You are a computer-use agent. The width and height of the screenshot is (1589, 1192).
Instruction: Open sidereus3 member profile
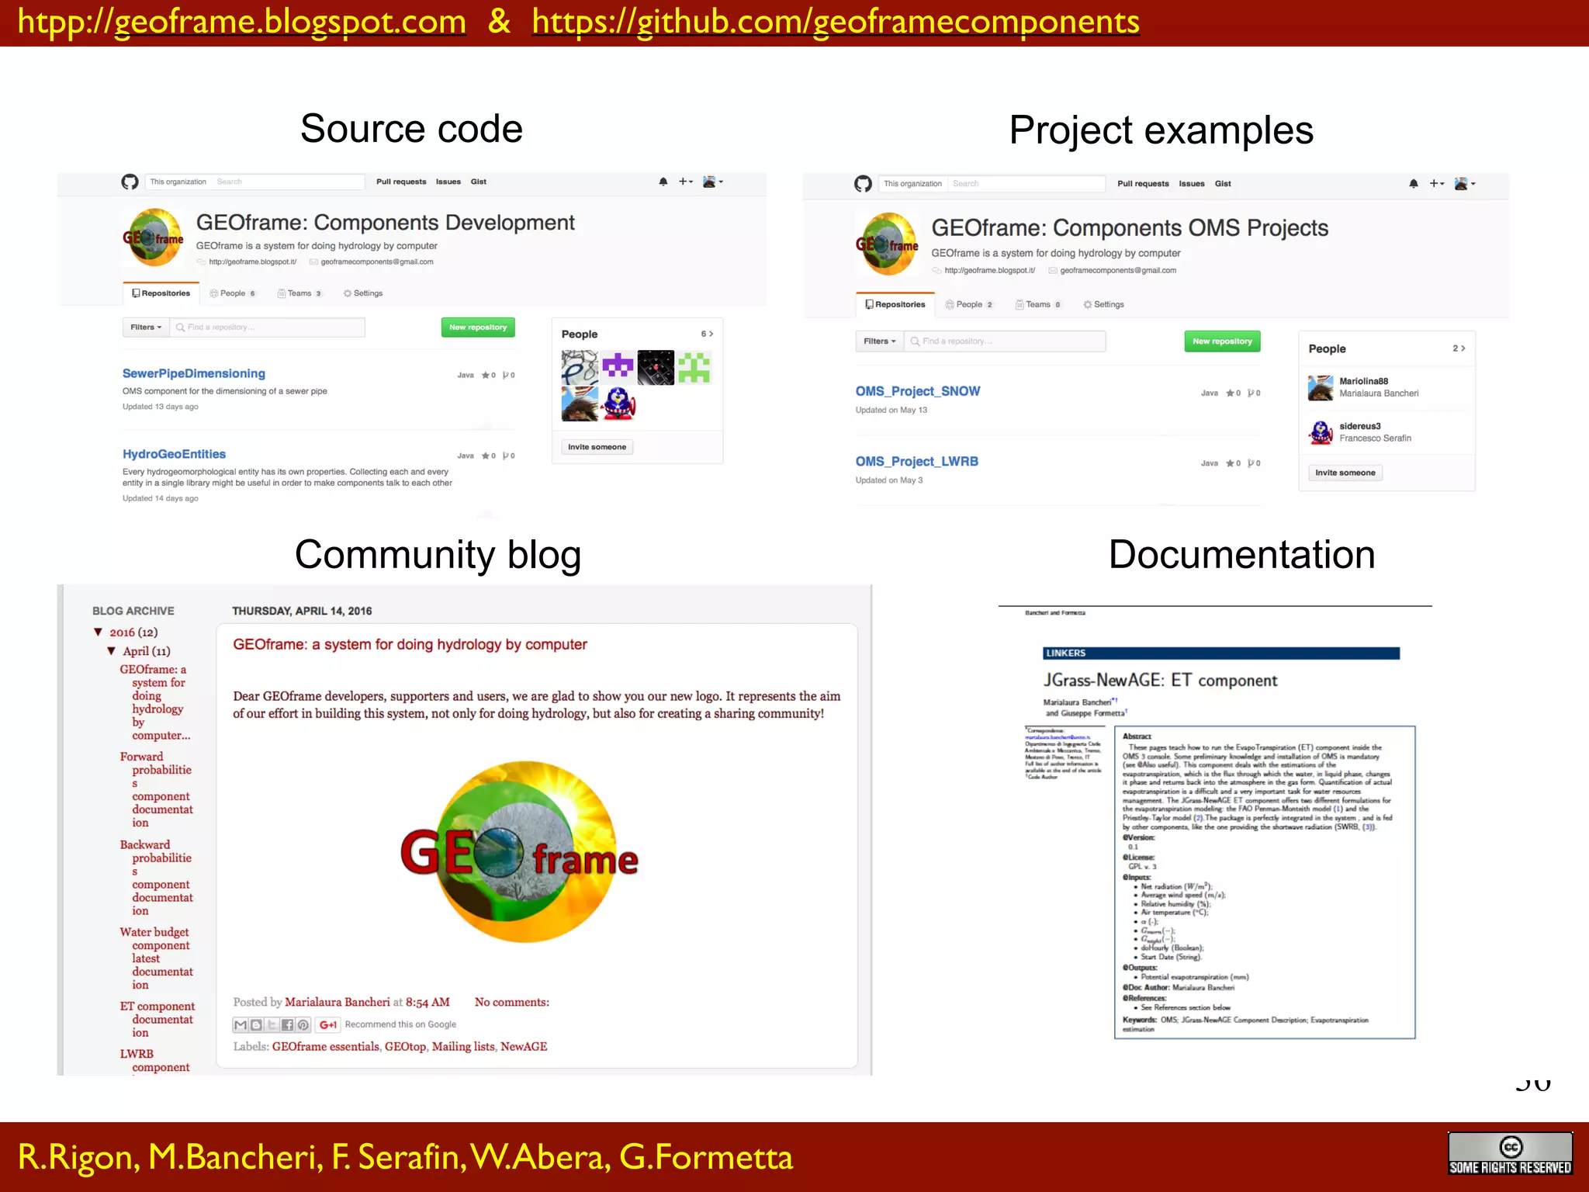(1359, 426)
